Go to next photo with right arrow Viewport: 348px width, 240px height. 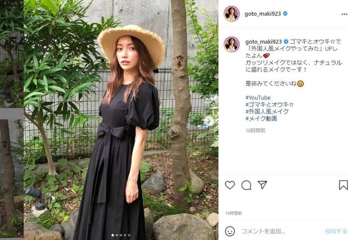(208, 121)
